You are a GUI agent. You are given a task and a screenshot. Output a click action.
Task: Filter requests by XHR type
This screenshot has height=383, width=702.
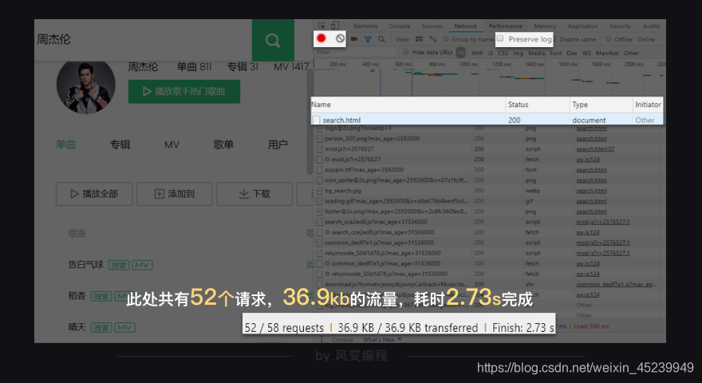coord(477,53)
